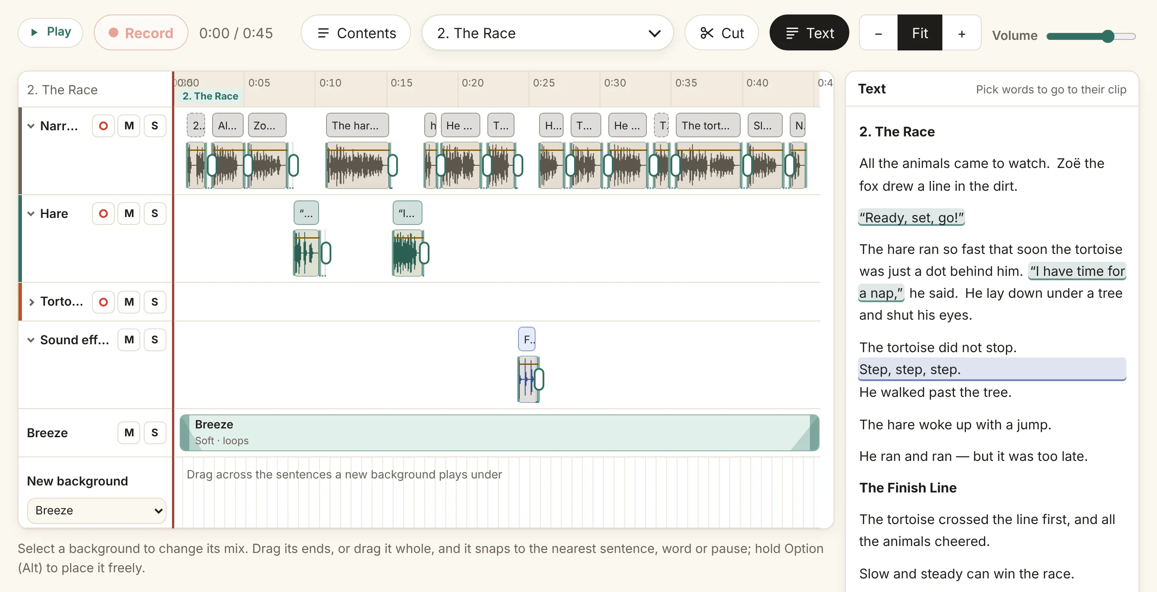
Task: Select the 'The tort...' narrator clip label
Action: click(x=707, y=125)
